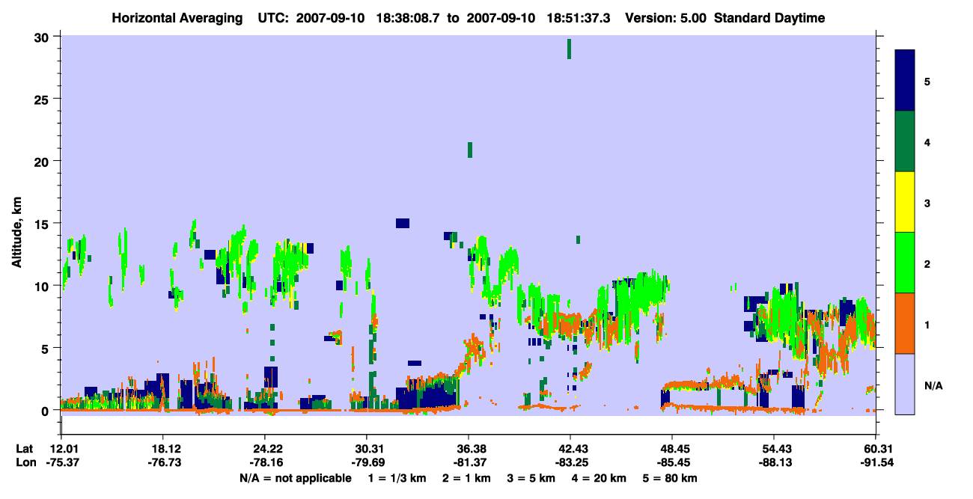
Task: Click the longitude value -76.73
Action: (162, 462)
